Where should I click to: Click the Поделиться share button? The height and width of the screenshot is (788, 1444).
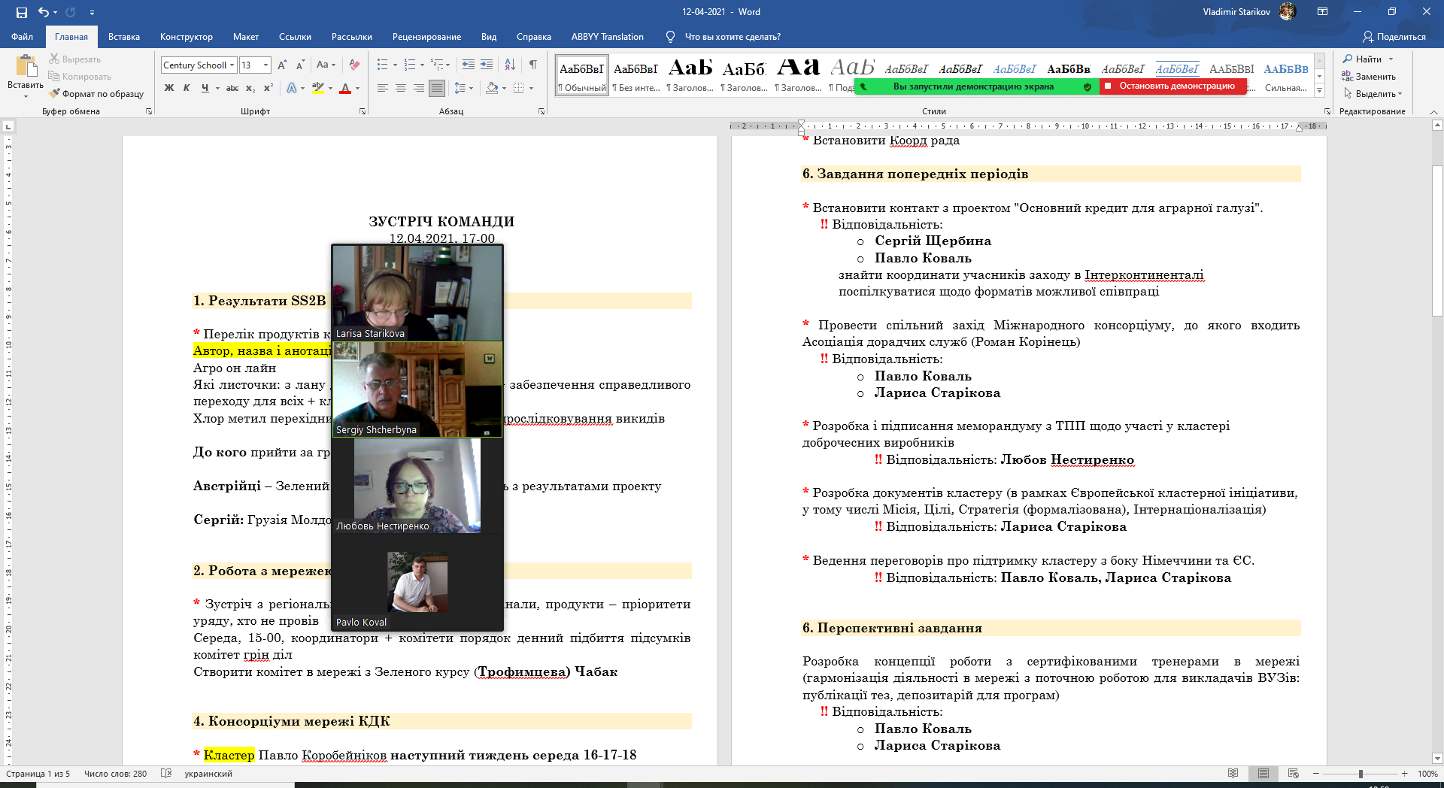pos(1394,36)
